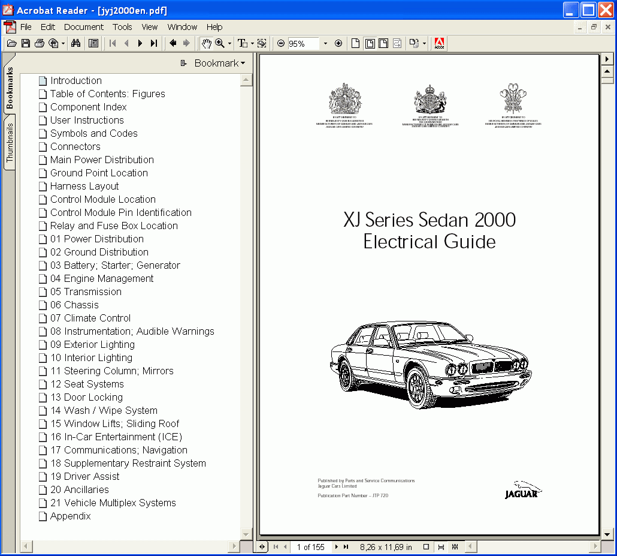617x556 pixels.
Task: Click the Zoom Out minus button
Action: pos(280,43)
